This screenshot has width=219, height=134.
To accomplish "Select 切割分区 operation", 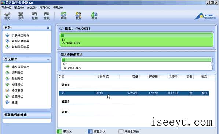I will (x=17, y=72).
